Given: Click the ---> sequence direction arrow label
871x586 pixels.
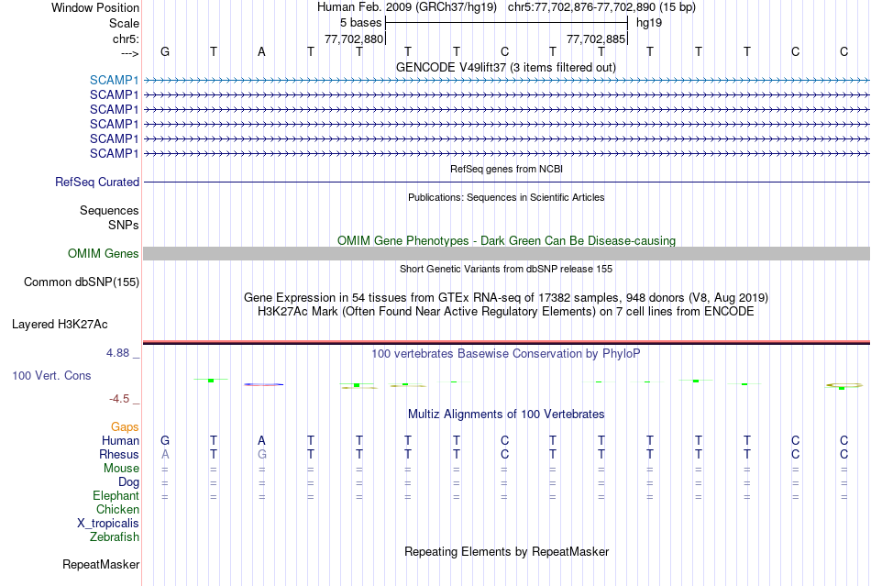Looking at the screenshot, I should [129, 53].
